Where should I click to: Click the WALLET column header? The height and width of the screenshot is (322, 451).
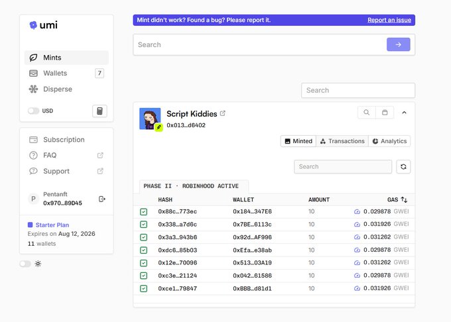tap(243, 199)
